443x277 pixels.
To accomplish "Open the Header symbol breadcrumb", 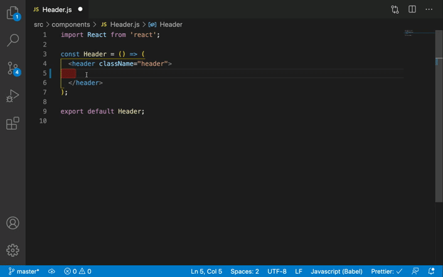I will coord(166,24).
